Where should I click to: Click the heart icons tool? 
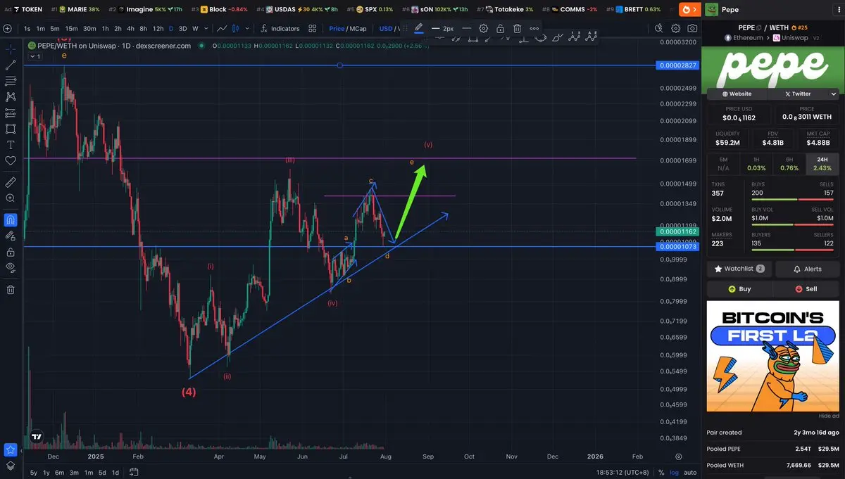pos(11,161)
